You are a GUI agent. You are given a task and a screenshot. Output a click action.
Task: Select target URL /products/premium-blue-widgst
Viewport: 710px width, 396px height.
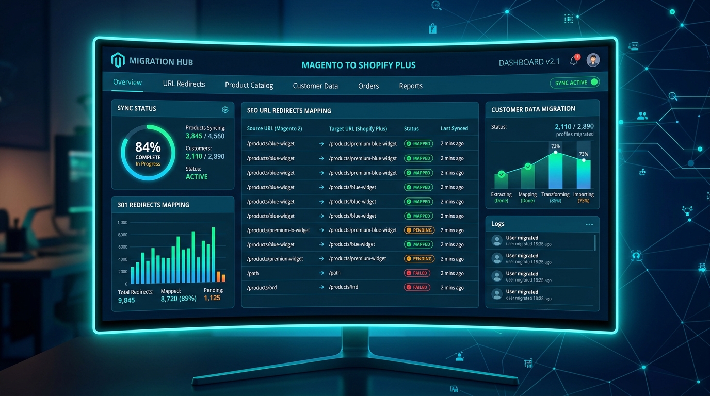[363, 158]
